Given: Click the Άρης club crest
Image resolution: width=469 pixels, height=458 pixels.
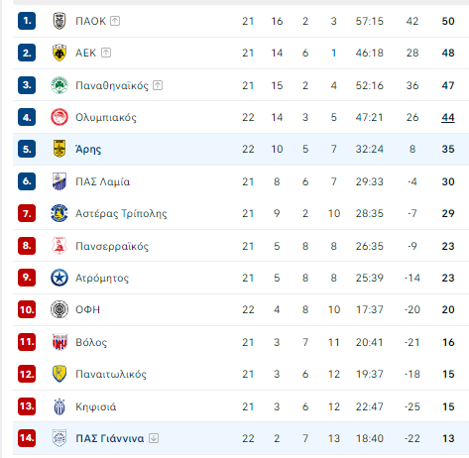Looking at the screenshot, I should pyautogui.click(x=59, y=149).
